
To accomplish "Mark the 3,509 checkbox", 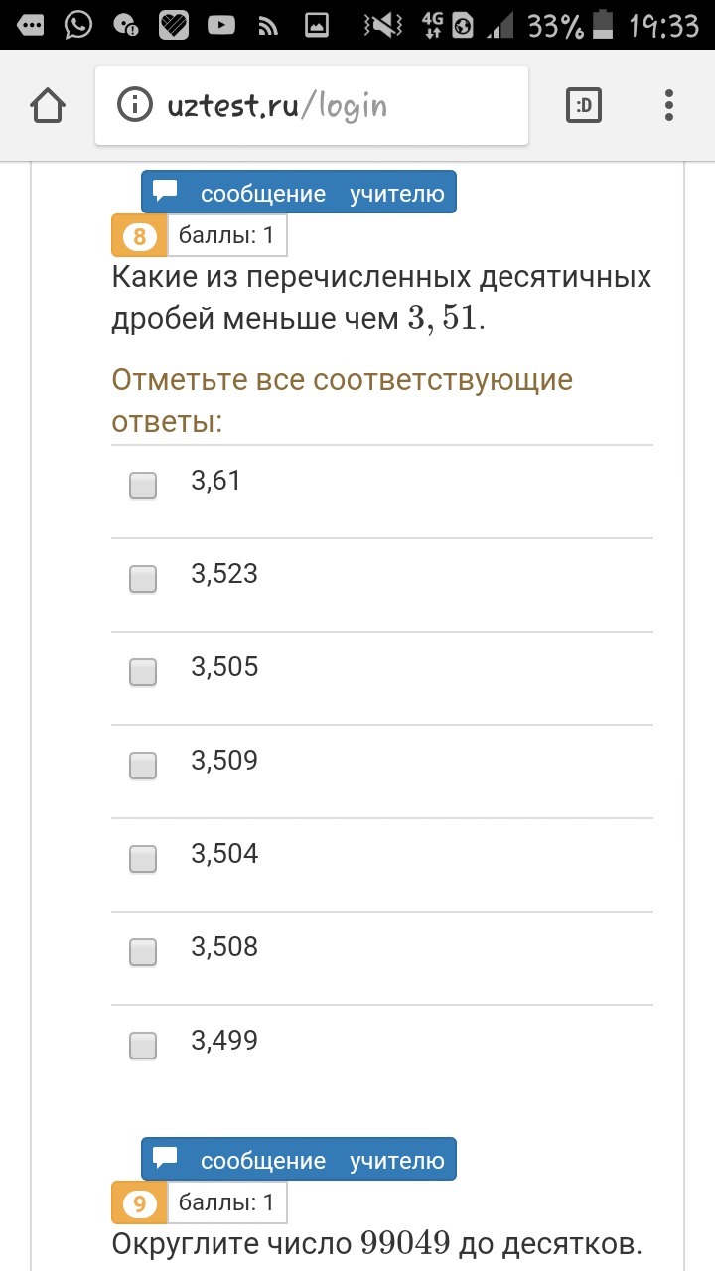I will coord(143,766).
